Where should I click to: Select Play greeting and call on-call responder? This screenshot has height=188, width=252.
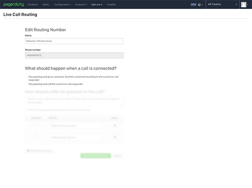26,84
